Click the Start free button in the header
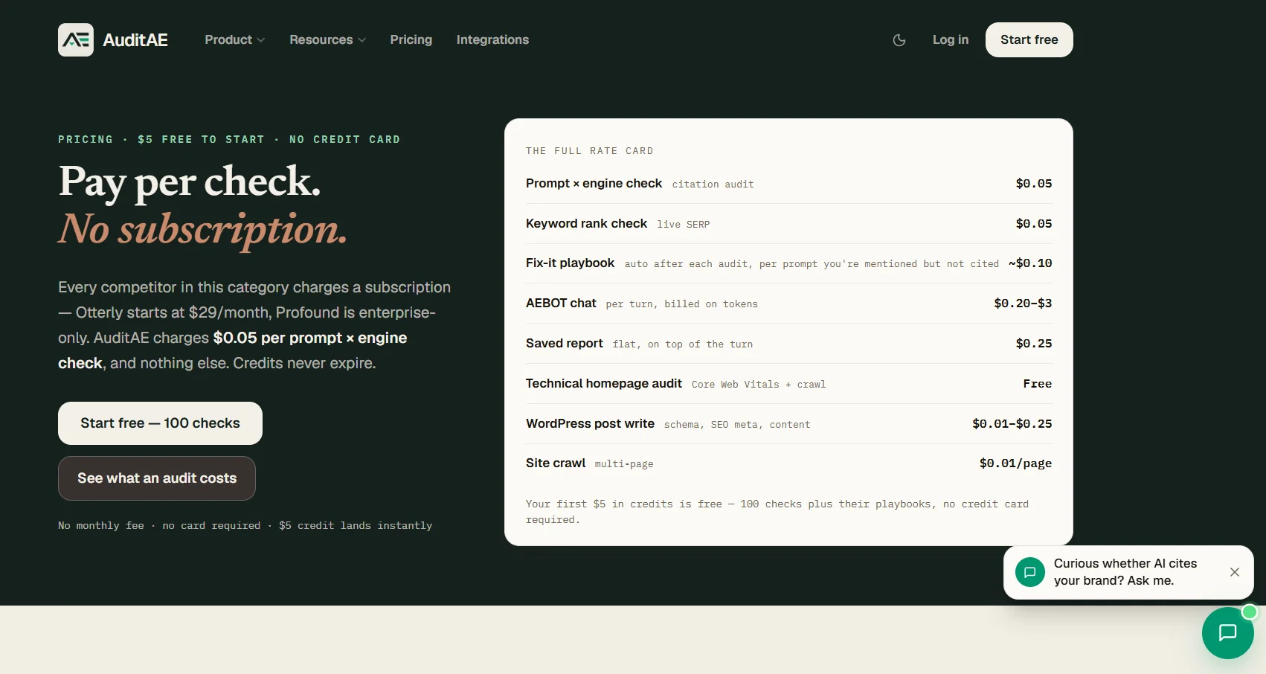This screenshot has width=1266, height=674. pyautogui.click(x=1029, y=39)
